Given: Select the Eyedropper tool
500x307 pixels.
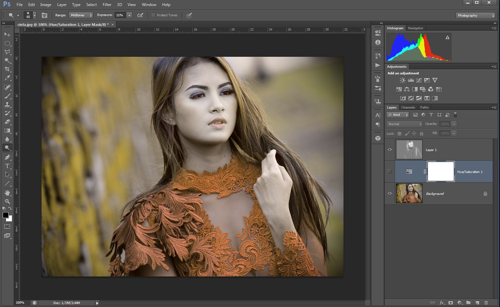Looking at the screenshot, I should coord(7,78).
